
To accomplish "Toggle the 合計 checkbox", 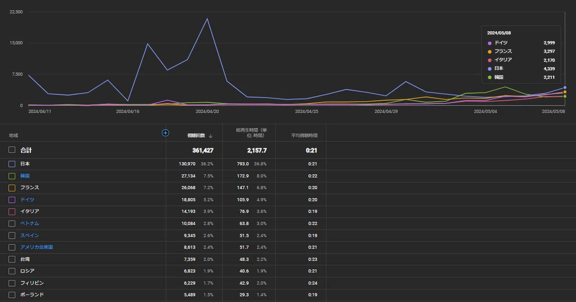I will point(12,150).
